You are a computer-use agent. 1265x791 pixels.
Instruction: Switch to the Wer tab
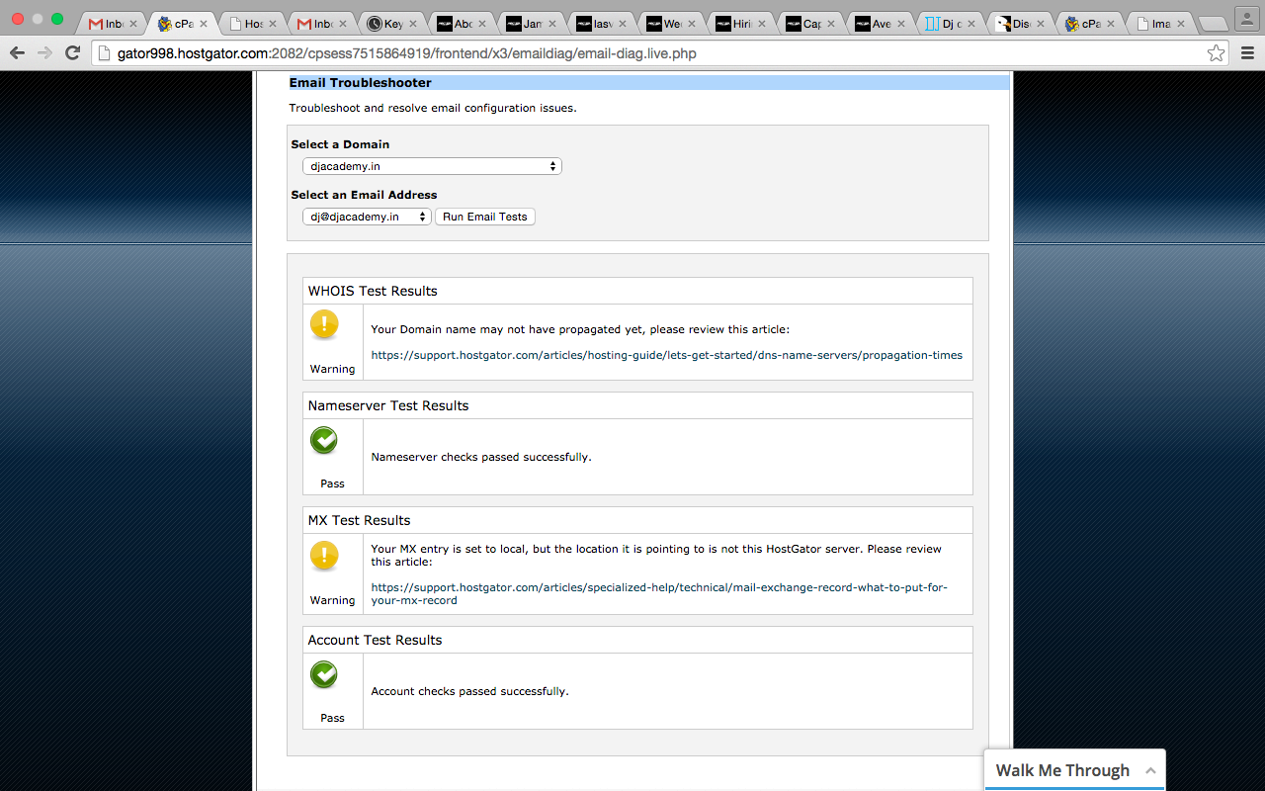[x=673, y=24]
